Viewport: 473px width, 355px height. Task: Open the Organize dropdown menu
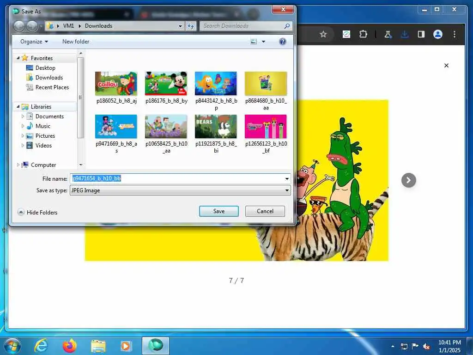tap(34, 42)
